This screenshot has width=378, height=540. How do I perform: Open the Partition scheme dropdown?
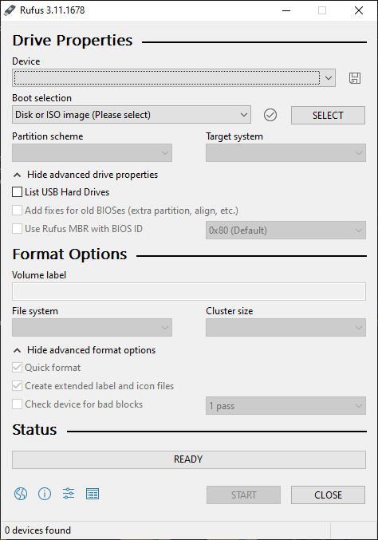coord(92,153)
